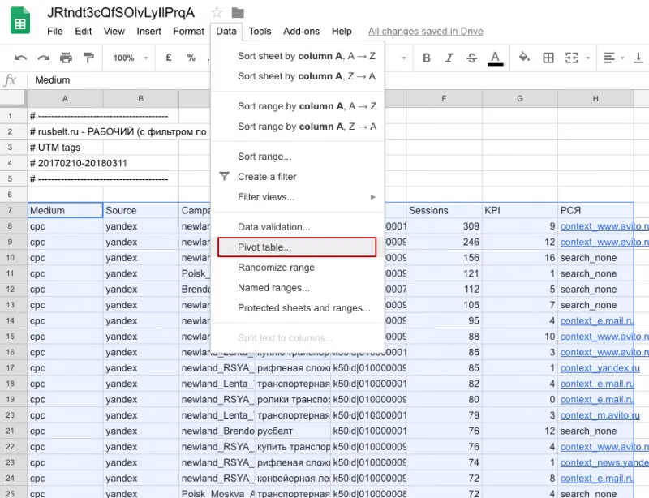
Task: Select the select-all corner box
Action: pyautogui.click(x=14, y=98)
